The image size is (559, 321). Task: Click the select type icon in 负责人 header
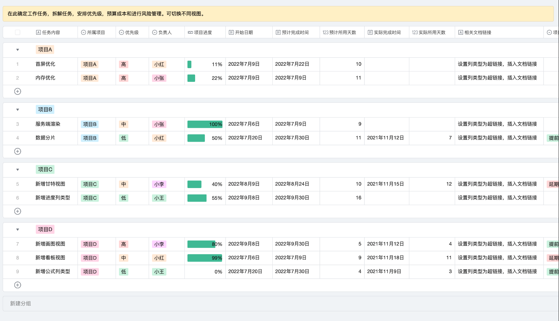(155, 32)
